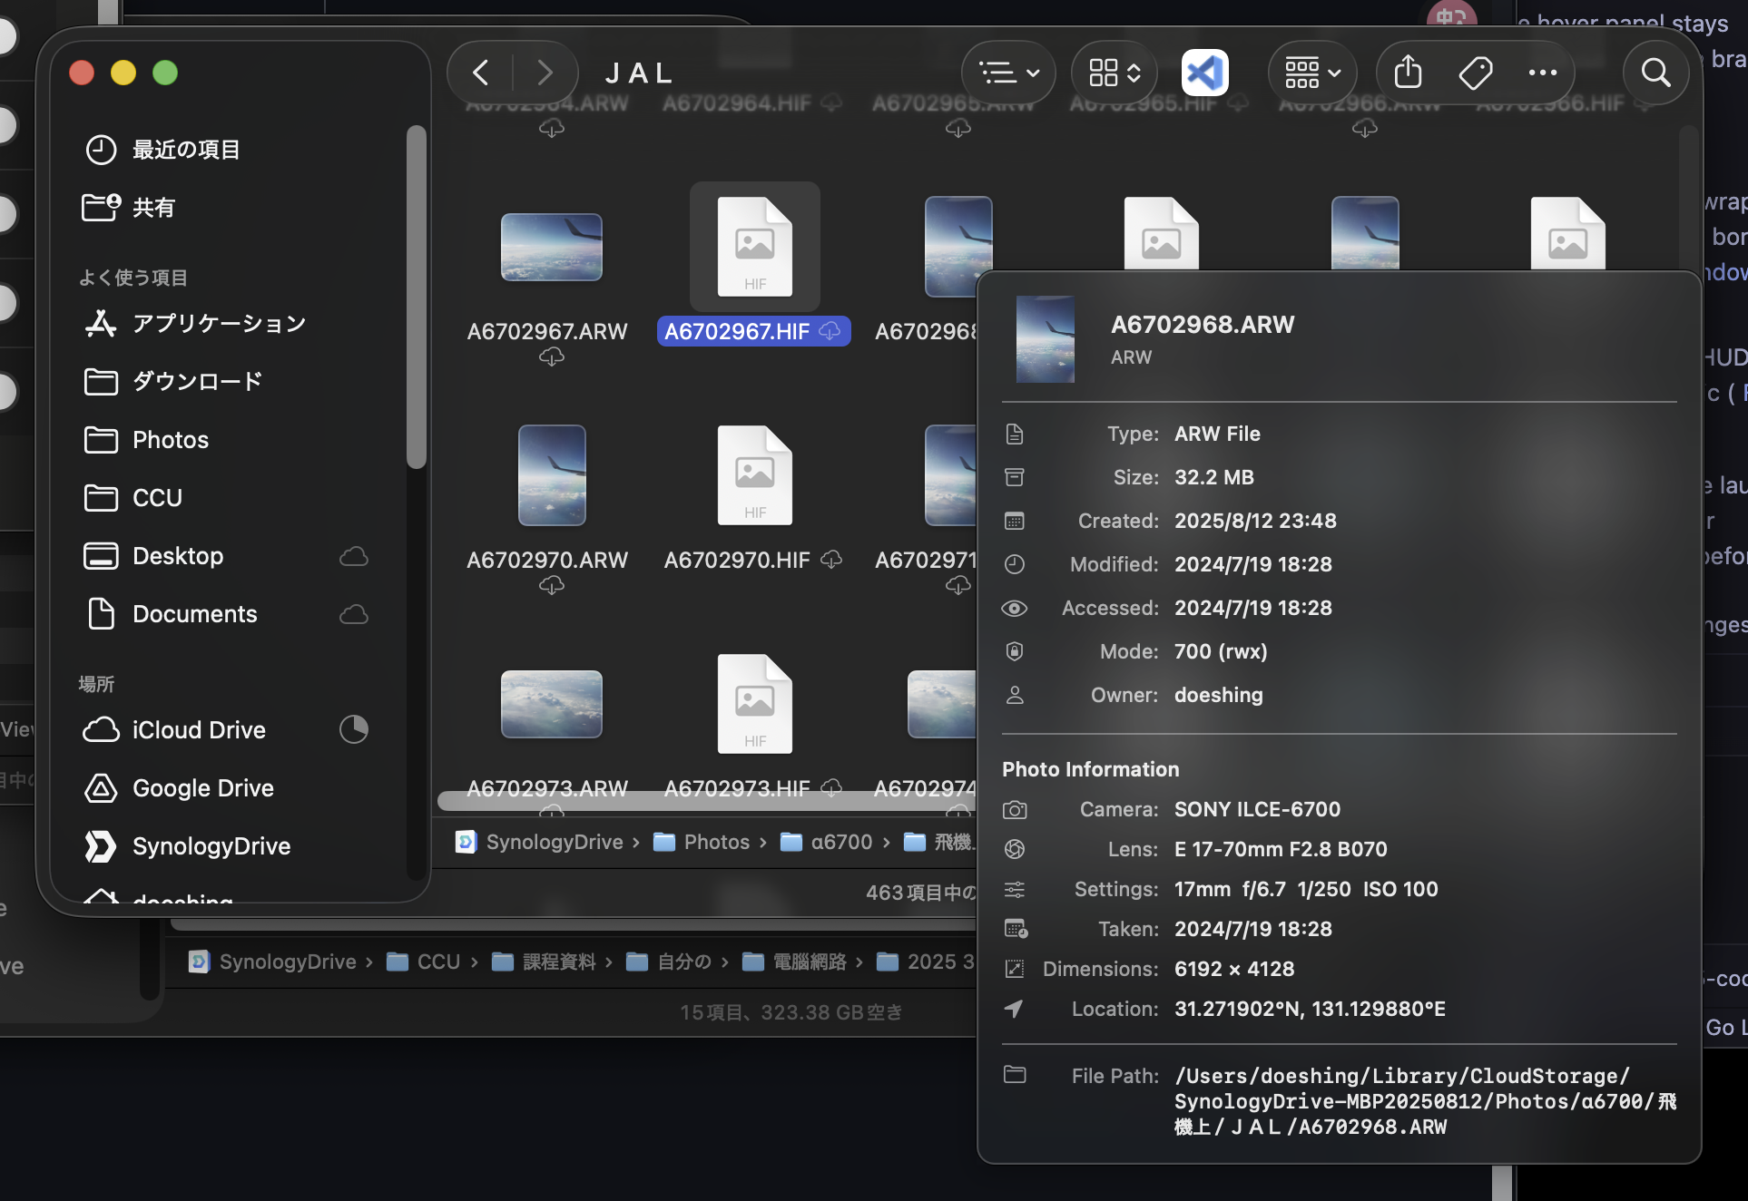Click the iCloud sync indicator beside Desktop
Viewport: 1748px width, 1201px height.
tap(354, 556)
